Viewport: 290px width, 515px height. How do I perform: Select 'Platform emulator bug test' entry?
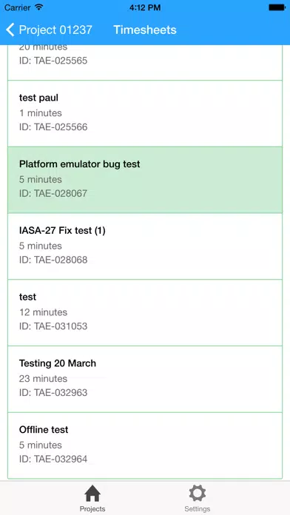145,180
